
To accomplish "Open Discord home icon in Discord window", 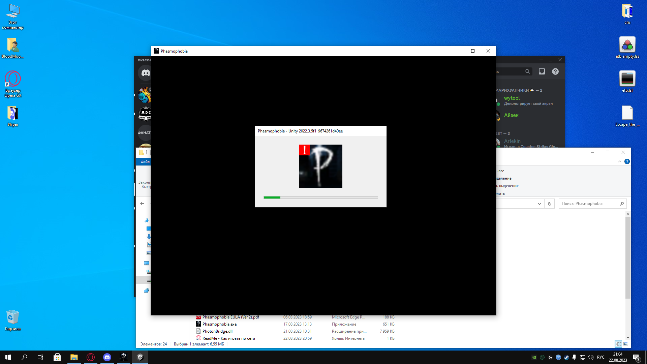I will (145, 73).
